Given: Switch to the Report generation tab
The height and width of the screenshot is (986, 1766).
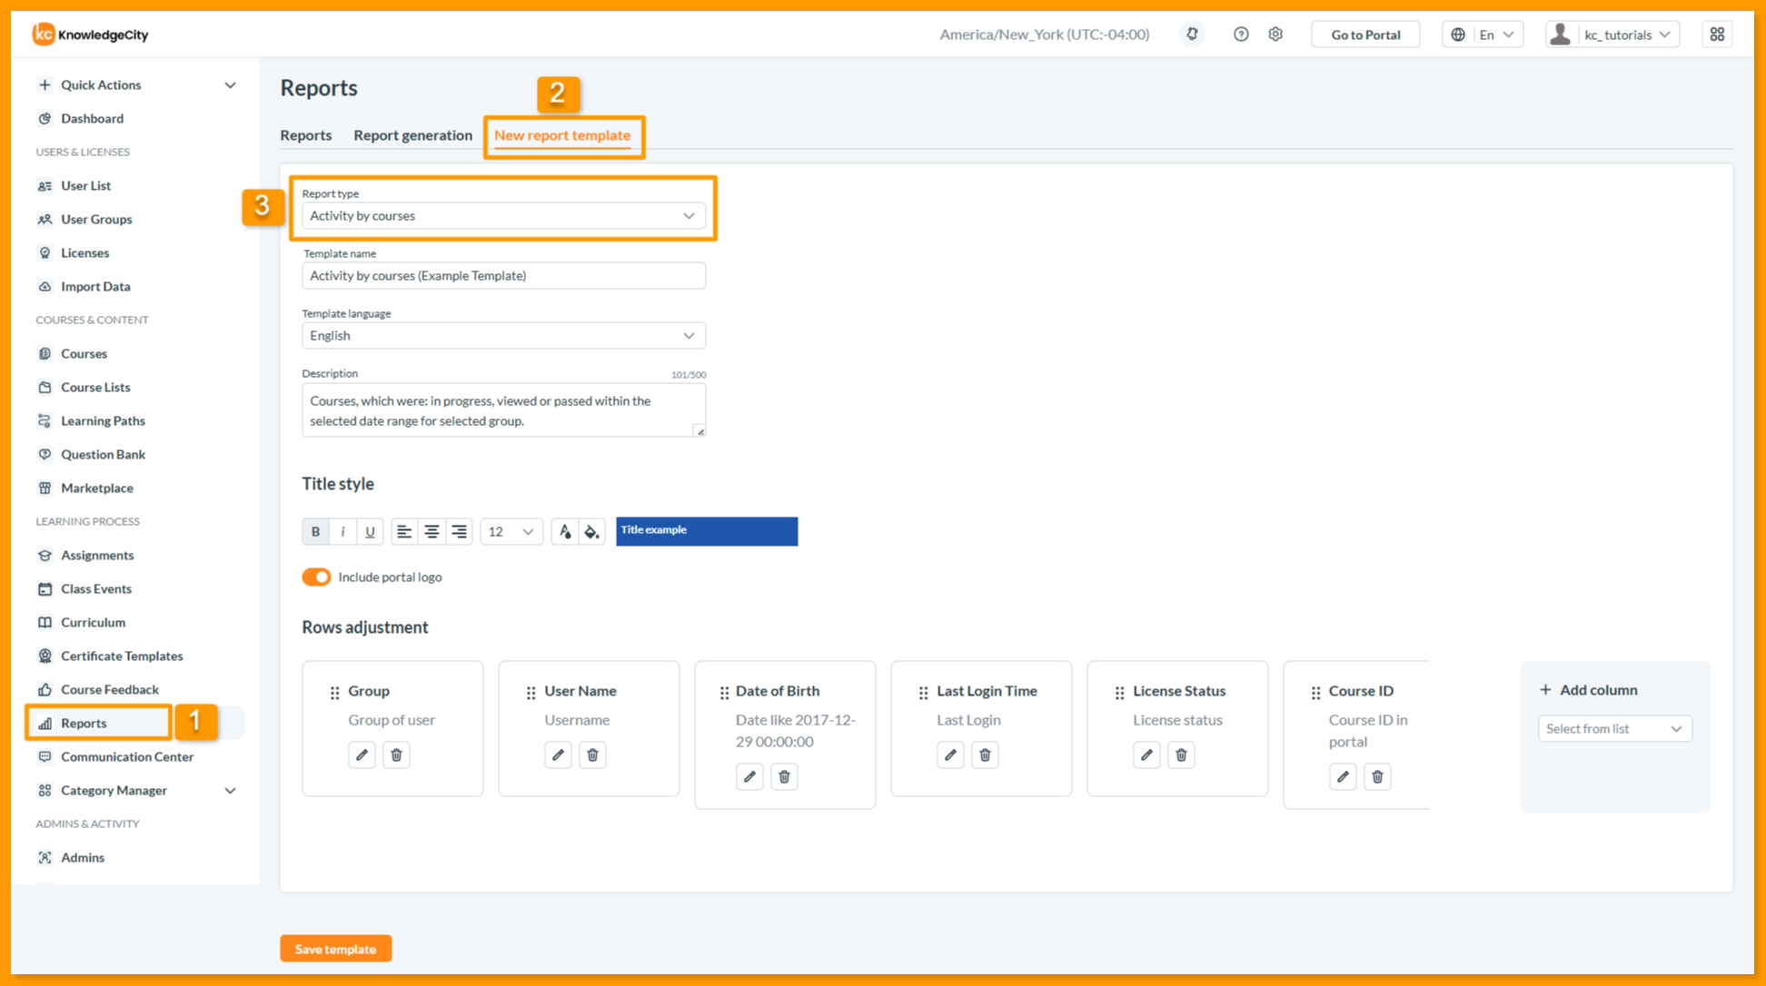Looking at the screenshot, I should pos(413,135).
